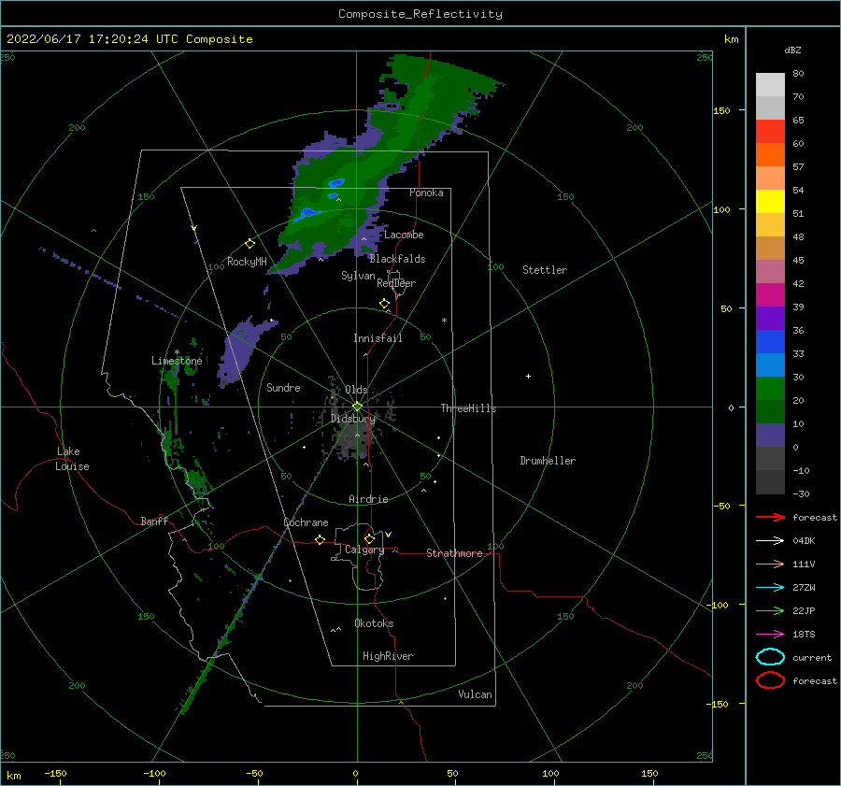The width and height of the screenshot is (841, 786).
Task: Click the Sylvan label
Action: click(x=358, y=276)
